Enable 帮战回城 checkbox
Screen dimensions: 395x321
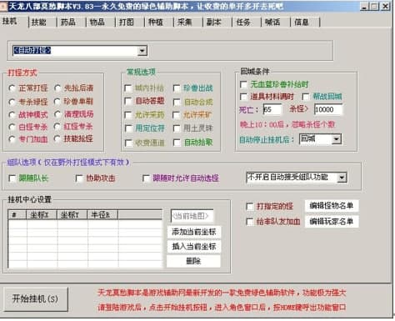click(x=306, y=97)
